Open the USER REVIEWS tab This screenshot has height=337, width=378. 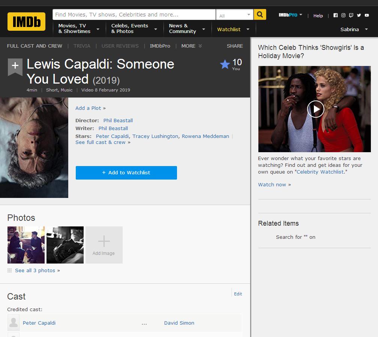pyautogui.click(x=120, y=46)
